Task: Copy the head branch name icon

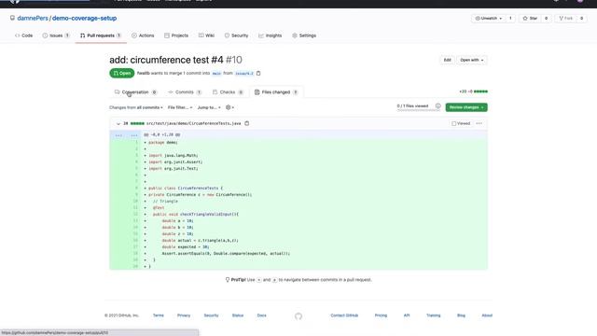Action: point(258,73)
